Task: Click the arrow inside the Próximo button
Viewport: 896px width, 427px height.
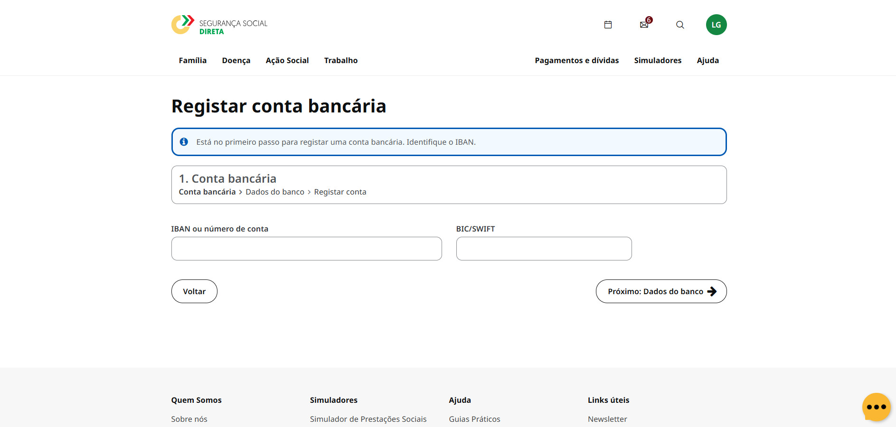Action: click(x=712, y=291)
